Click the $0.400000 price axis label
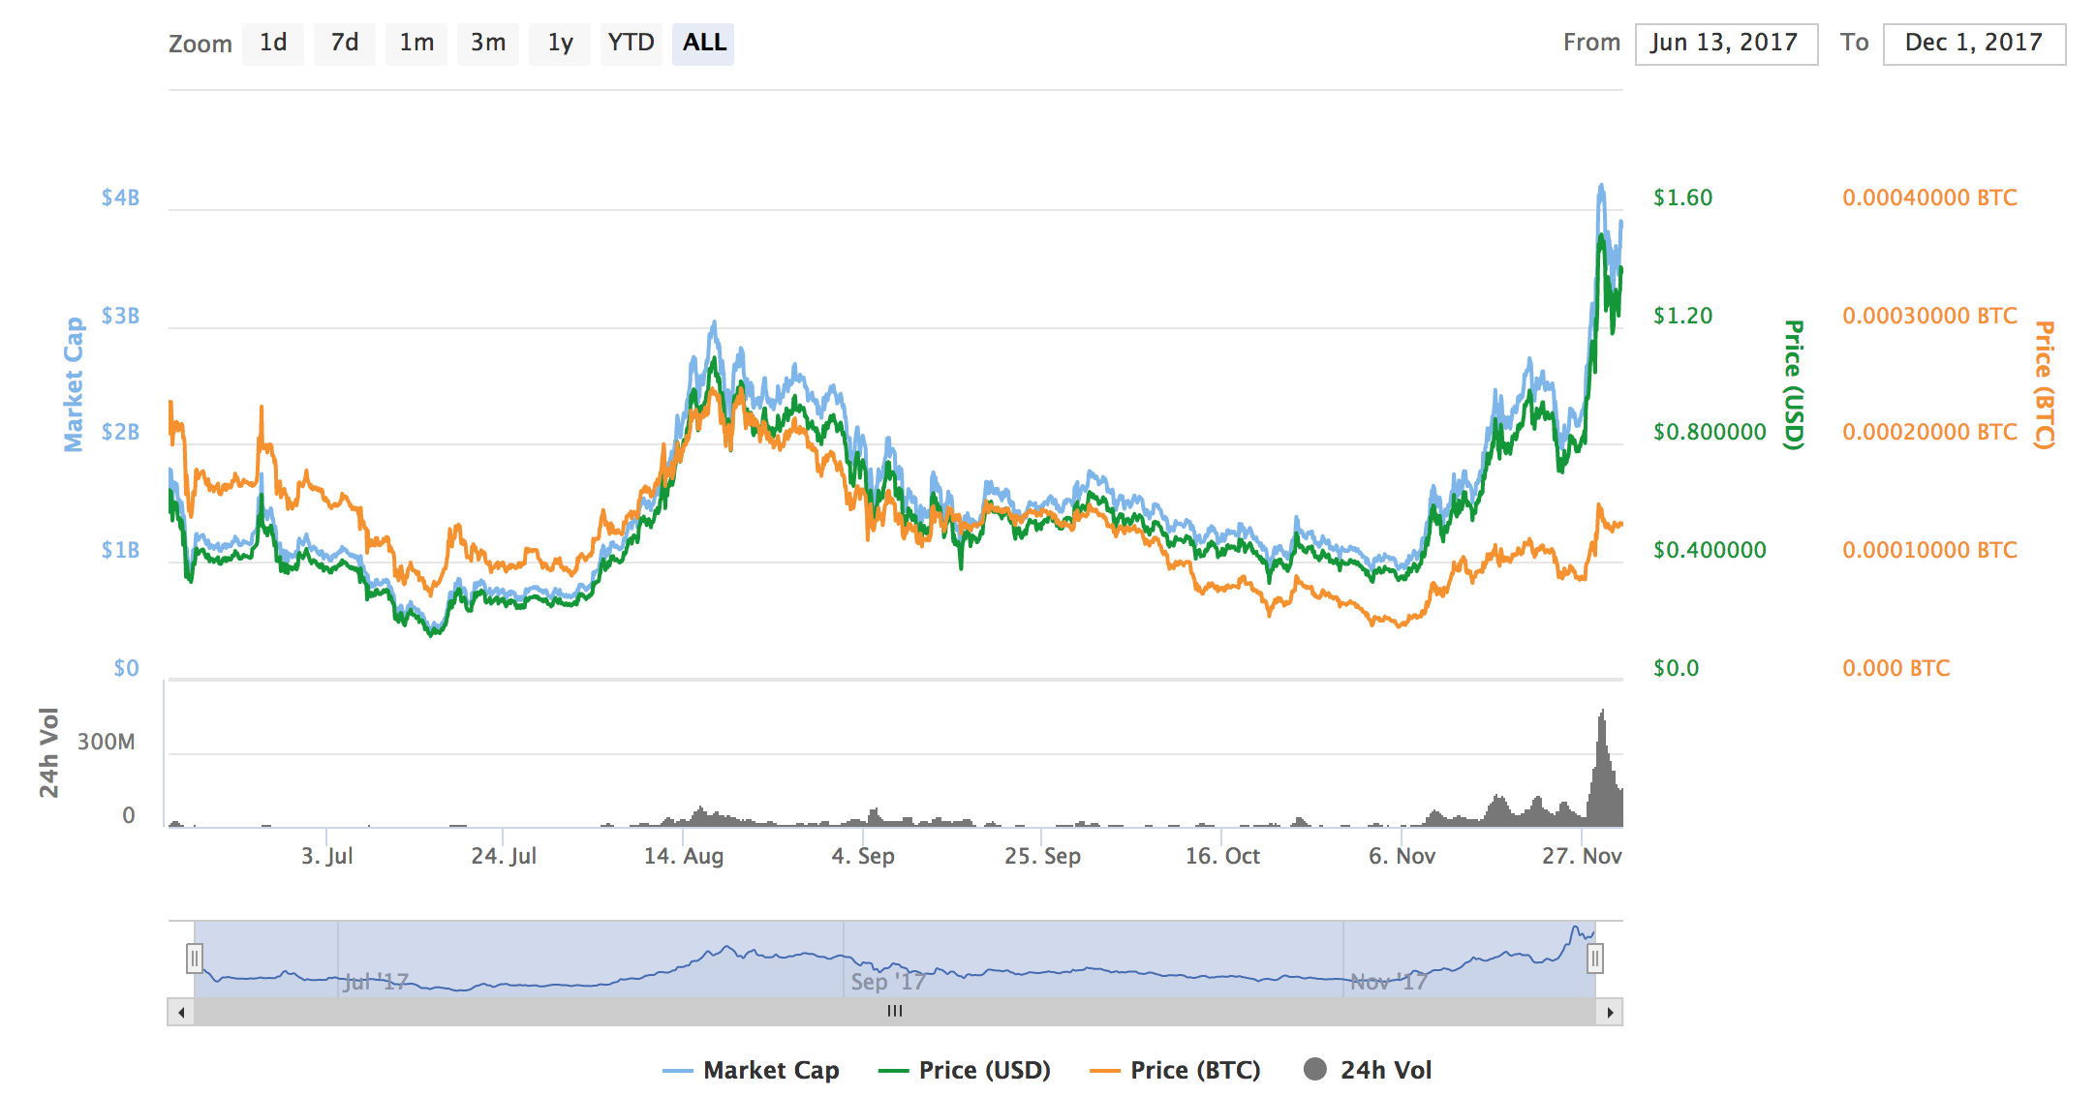 tap(1710, 551)
